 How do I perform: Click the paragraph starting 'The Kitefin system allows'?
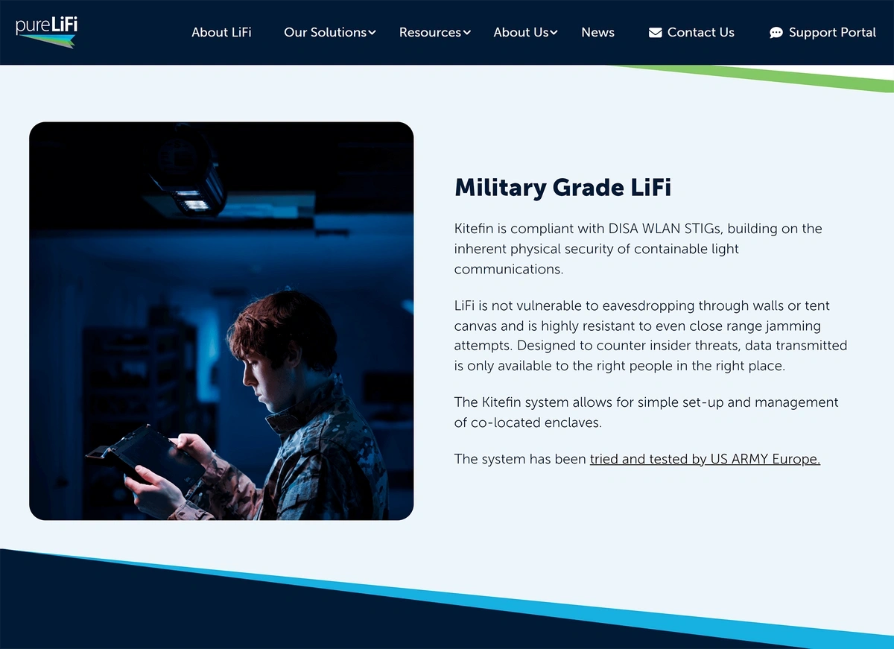(x=646, y=412)
